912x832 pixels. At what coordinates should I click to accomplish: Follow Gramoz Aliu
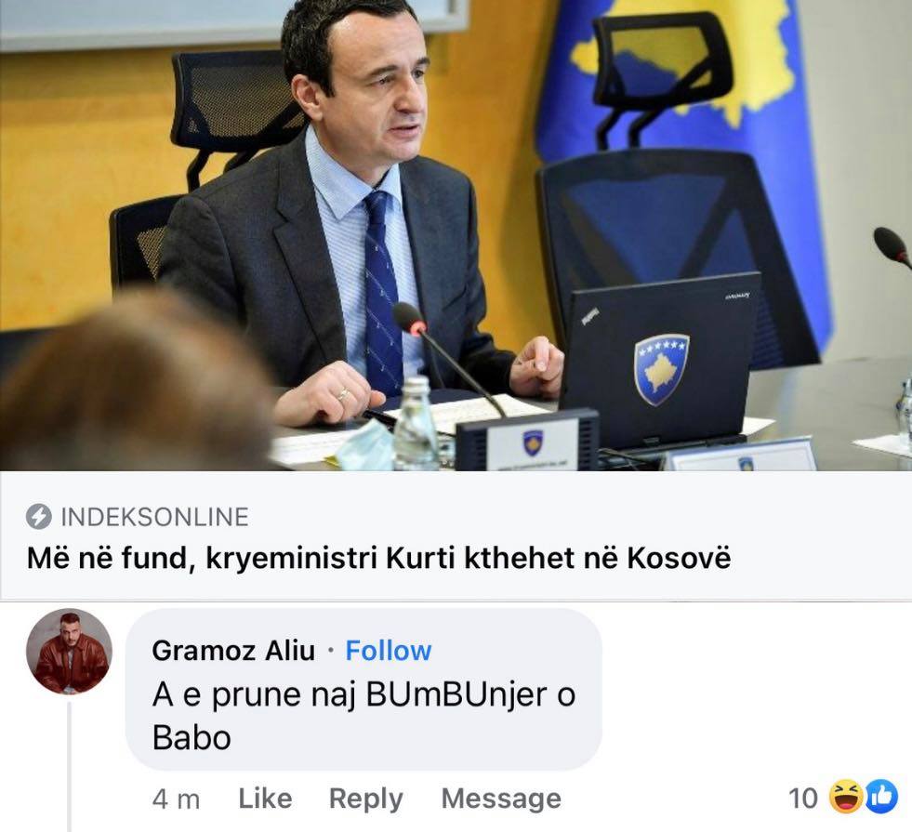point(389,651)
